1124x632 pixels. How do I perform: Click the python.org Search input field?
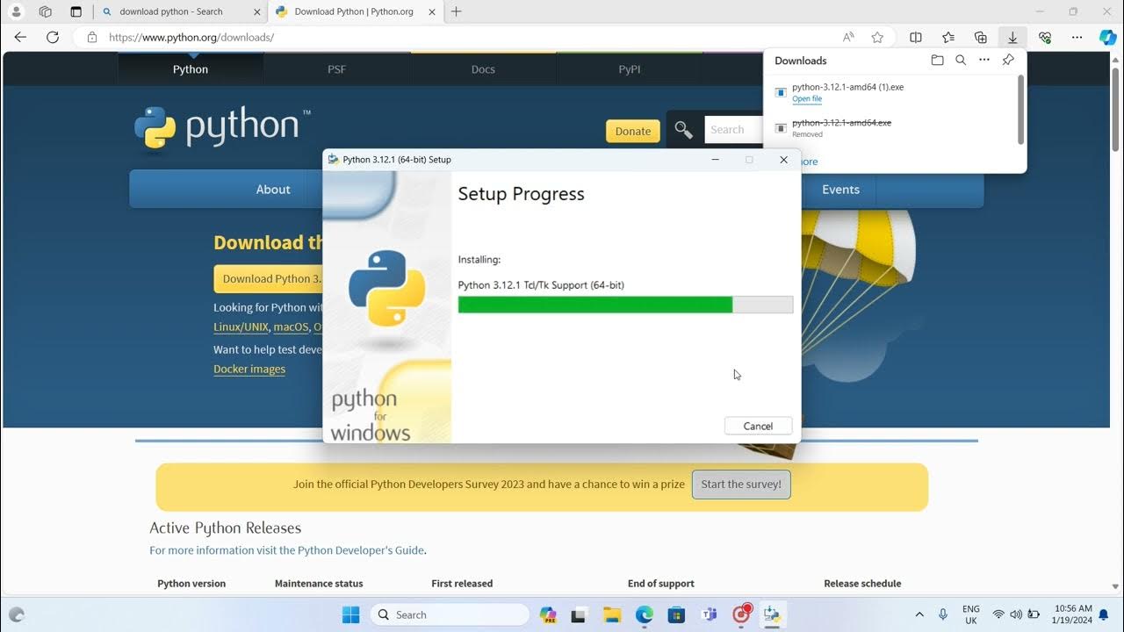point(733,130)
